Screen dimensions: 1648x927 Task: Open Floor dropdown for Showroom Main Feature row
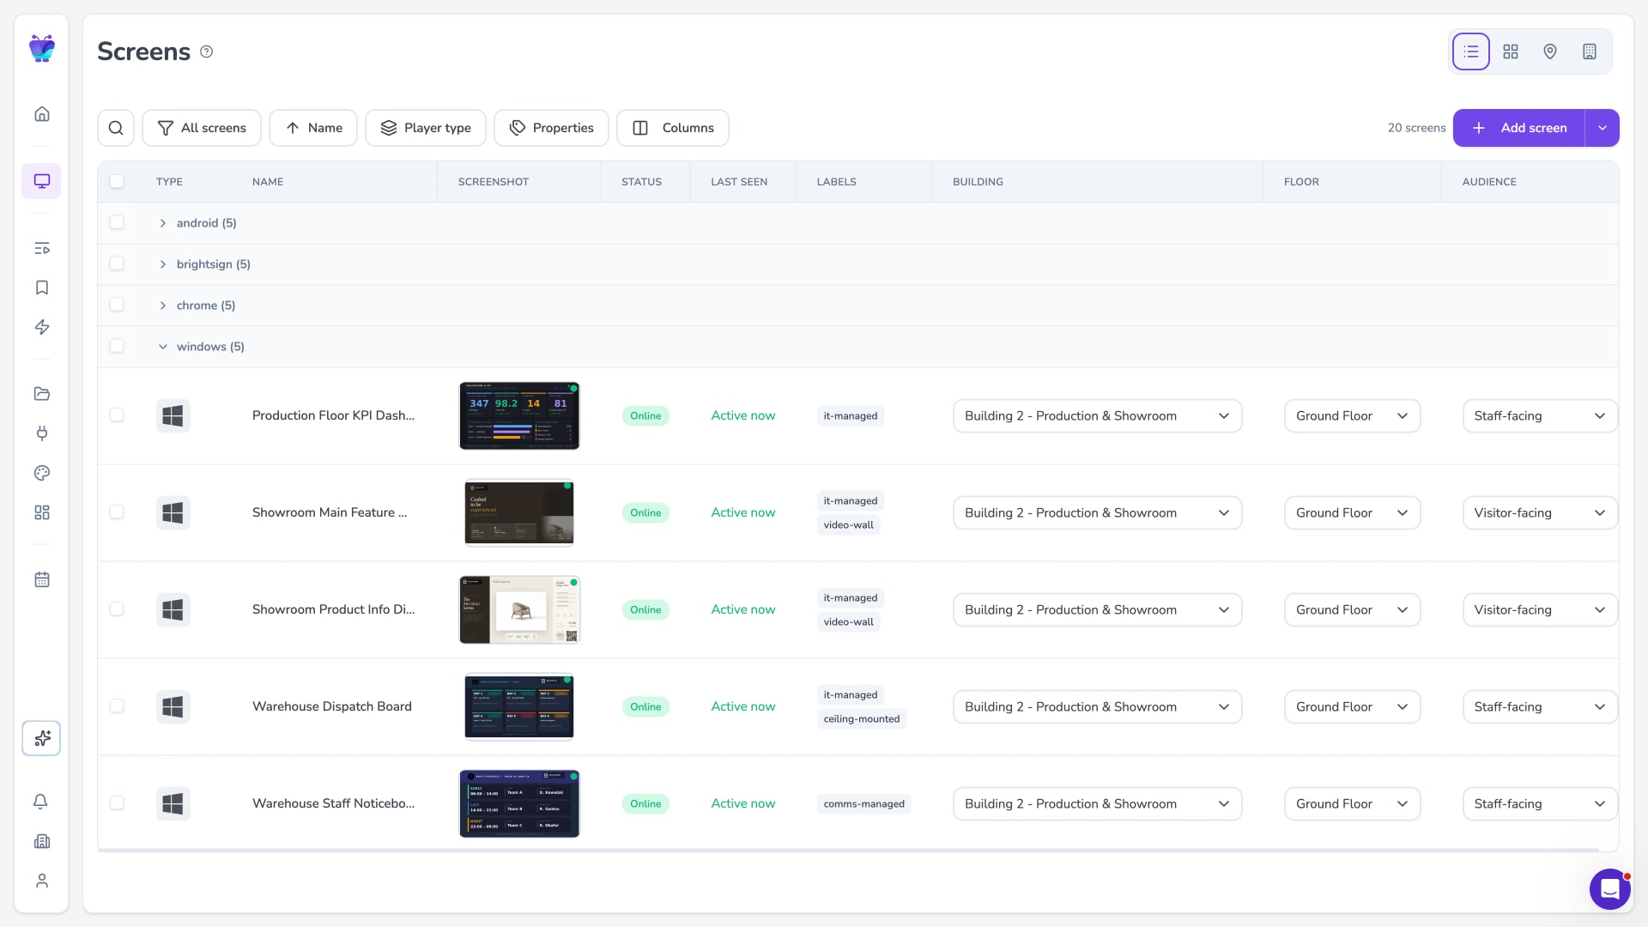point(1352,513)
